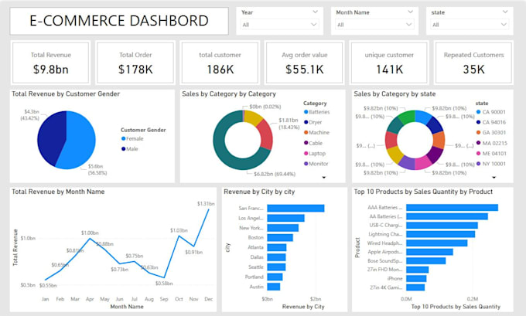Click the MA 02215 state legend marker
The height and width of the screenshot is (316, 526).
click(x=478, y=143)
